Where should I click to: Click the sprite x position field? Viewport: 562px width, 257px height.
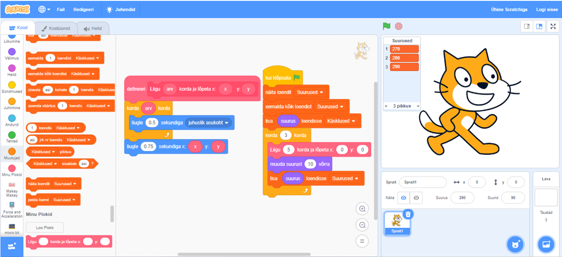click(x=477, y=182)
